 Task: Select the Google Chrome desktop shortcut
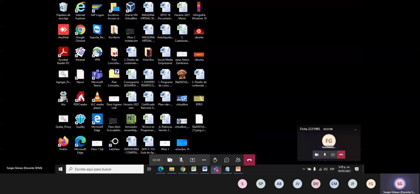[80, 33]
